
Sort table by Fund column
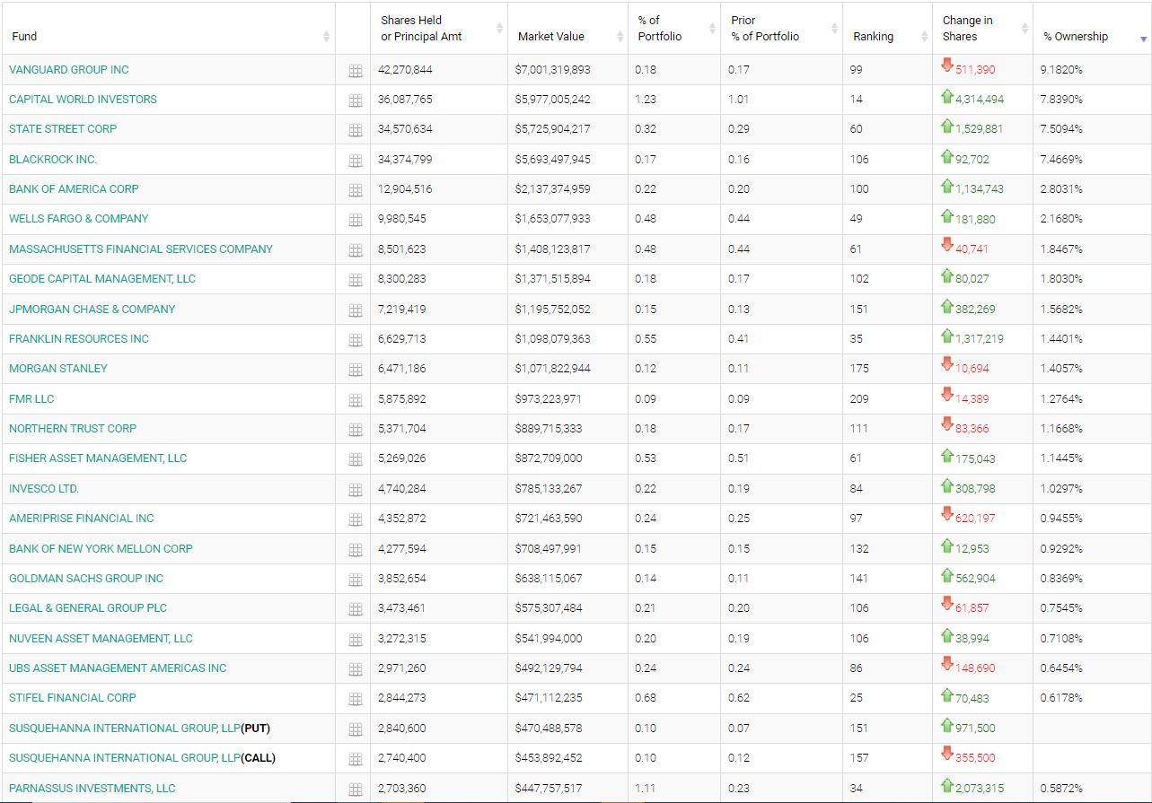tap(169, 28)
